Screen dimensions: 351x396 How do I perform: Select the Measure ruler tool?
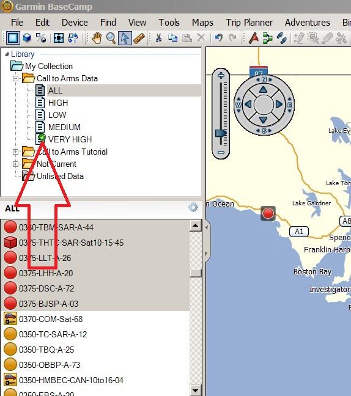(x=139, y=38)
